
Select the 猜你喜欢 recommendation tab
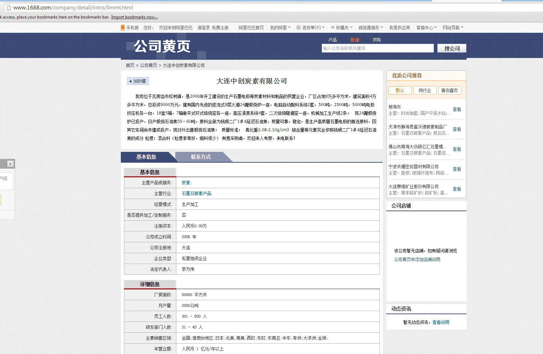click(x=450, y=90)
